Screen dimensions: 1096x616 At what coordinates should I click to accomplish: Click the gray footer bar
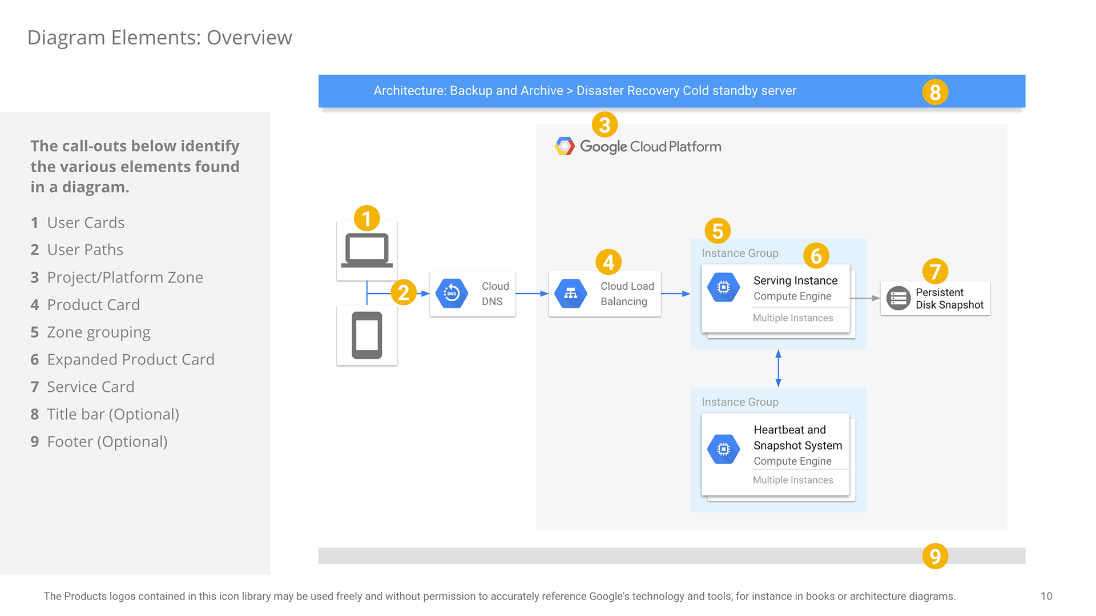point(672,556)
